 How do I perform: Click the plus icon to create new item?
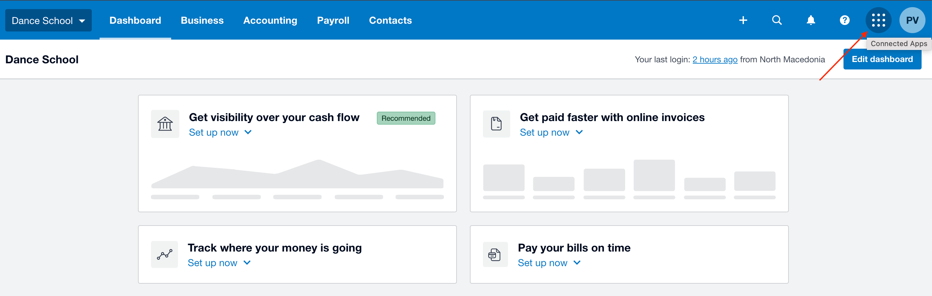(743, 20)
